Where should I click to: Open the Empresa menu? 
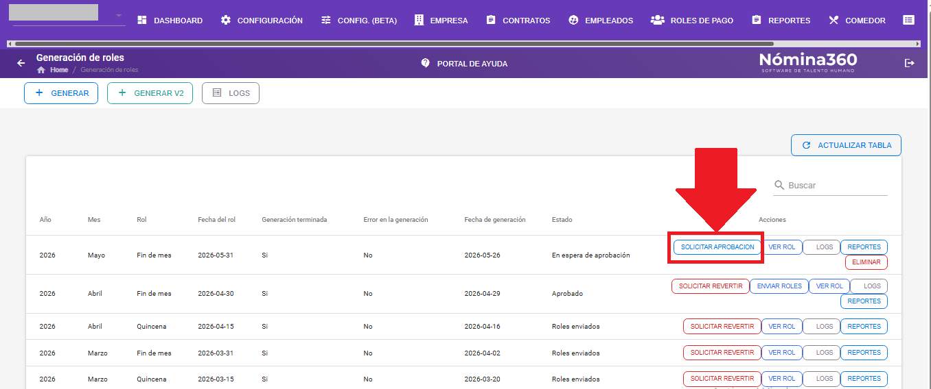coord(441,21)
